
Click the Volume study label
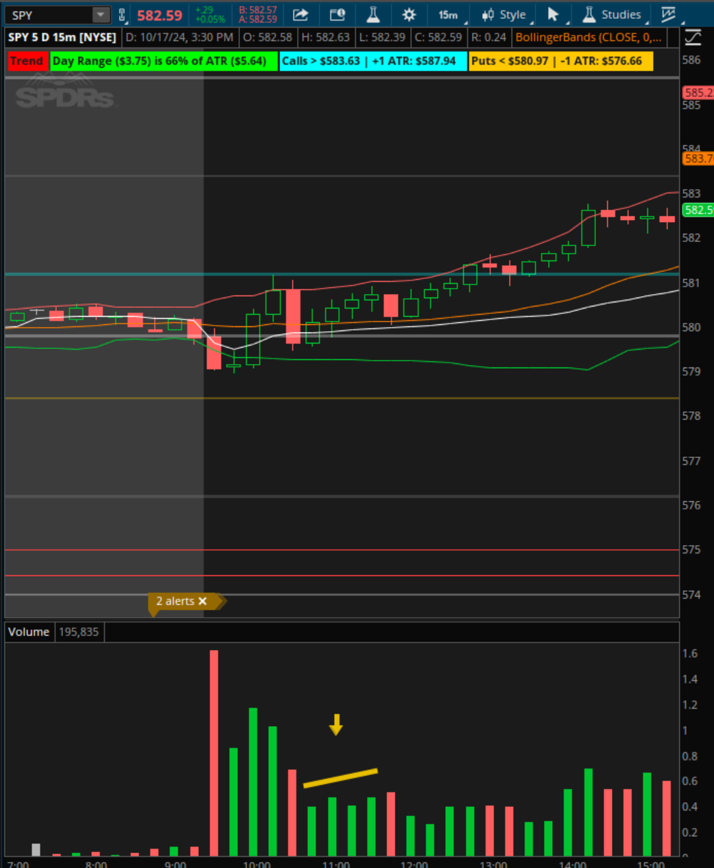[29, 632]
